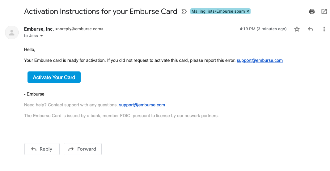Screen dimensions: 330x171
Task: Click the Activate Your Card button
Action: point(54,77)
